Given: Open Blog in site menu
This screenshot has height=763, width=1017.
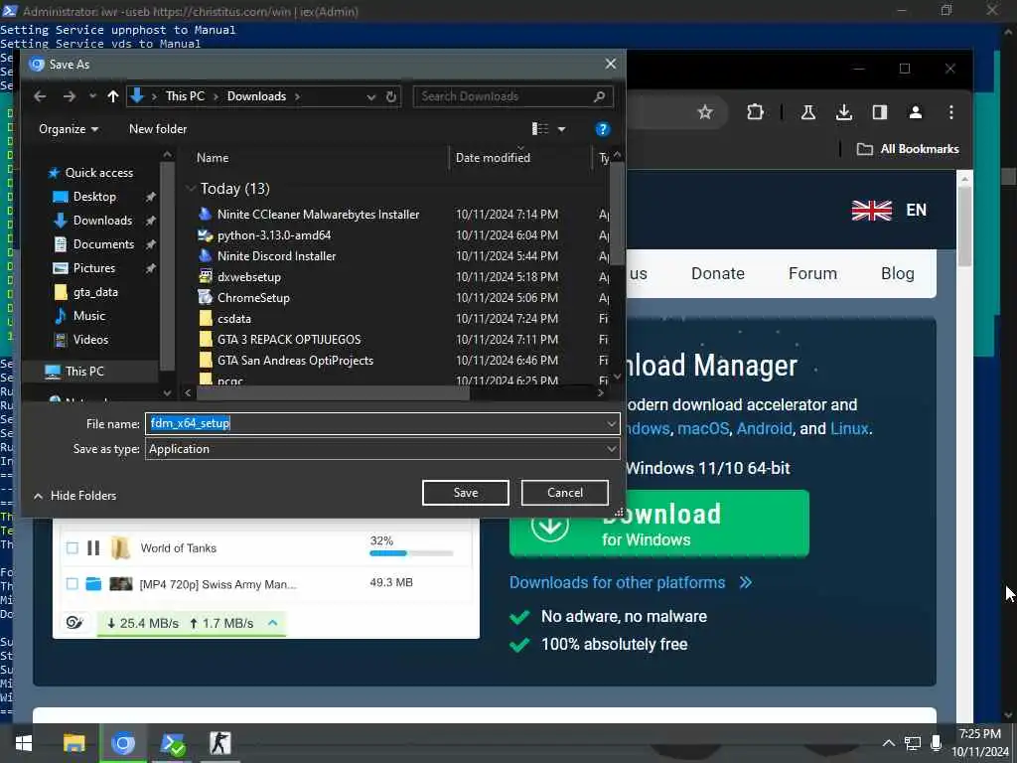Looking at the screenshot, I should click(897, 274).
